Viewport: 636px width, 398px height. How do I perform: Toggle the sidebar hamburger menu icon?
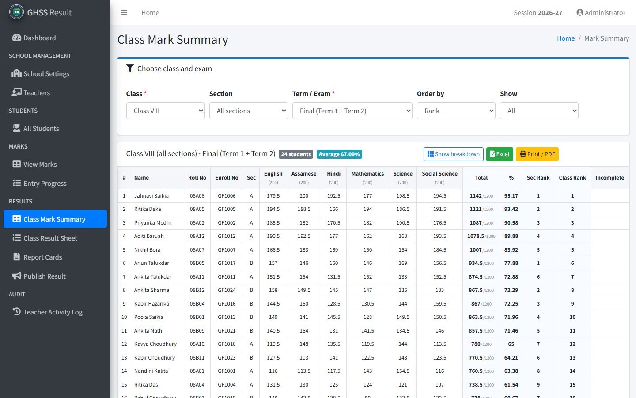point(124,12)
